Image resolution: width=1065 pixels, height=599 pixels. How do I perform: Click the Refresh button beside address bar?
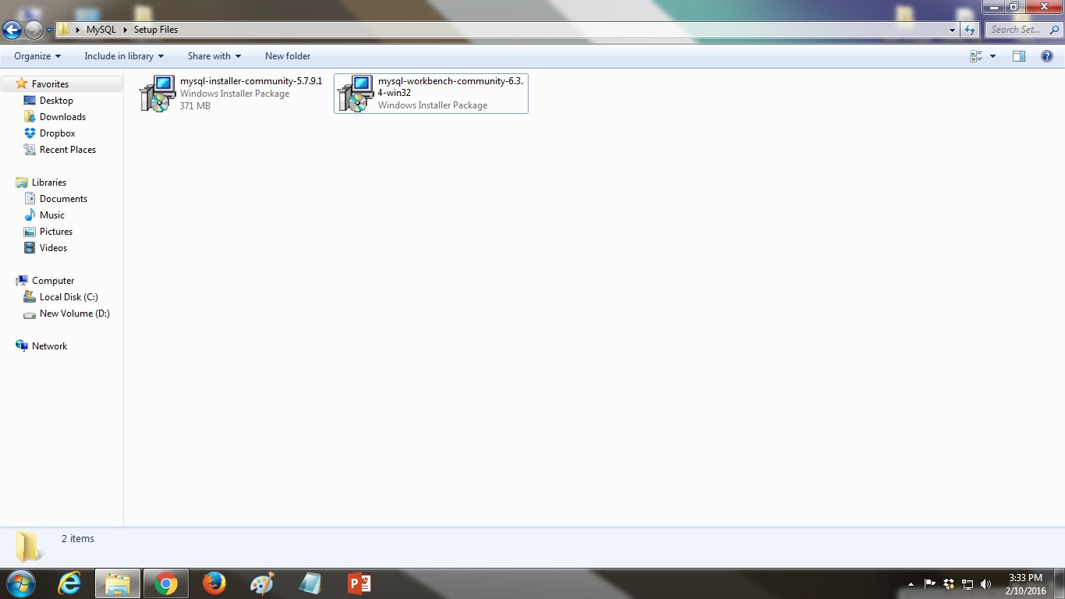970,30
